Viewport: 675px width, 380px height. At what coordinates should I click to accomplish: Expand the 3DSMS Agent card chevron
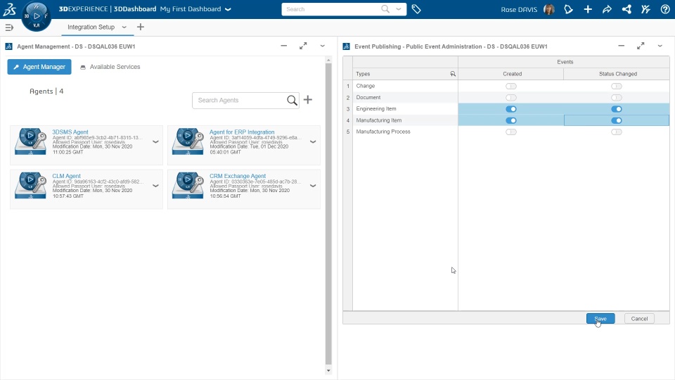155,141
